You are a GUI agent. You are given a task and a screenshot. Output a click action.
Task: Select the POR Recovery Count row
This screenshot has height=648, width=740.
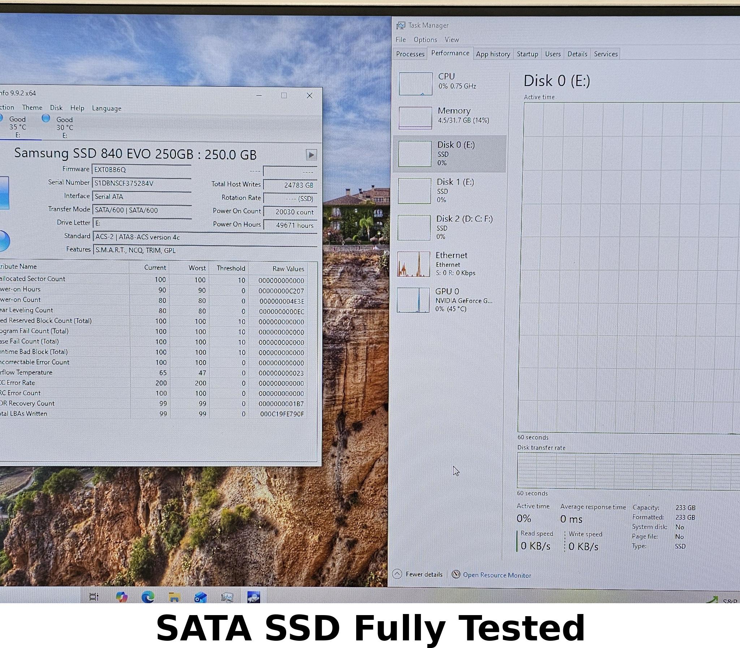[154, 403]
